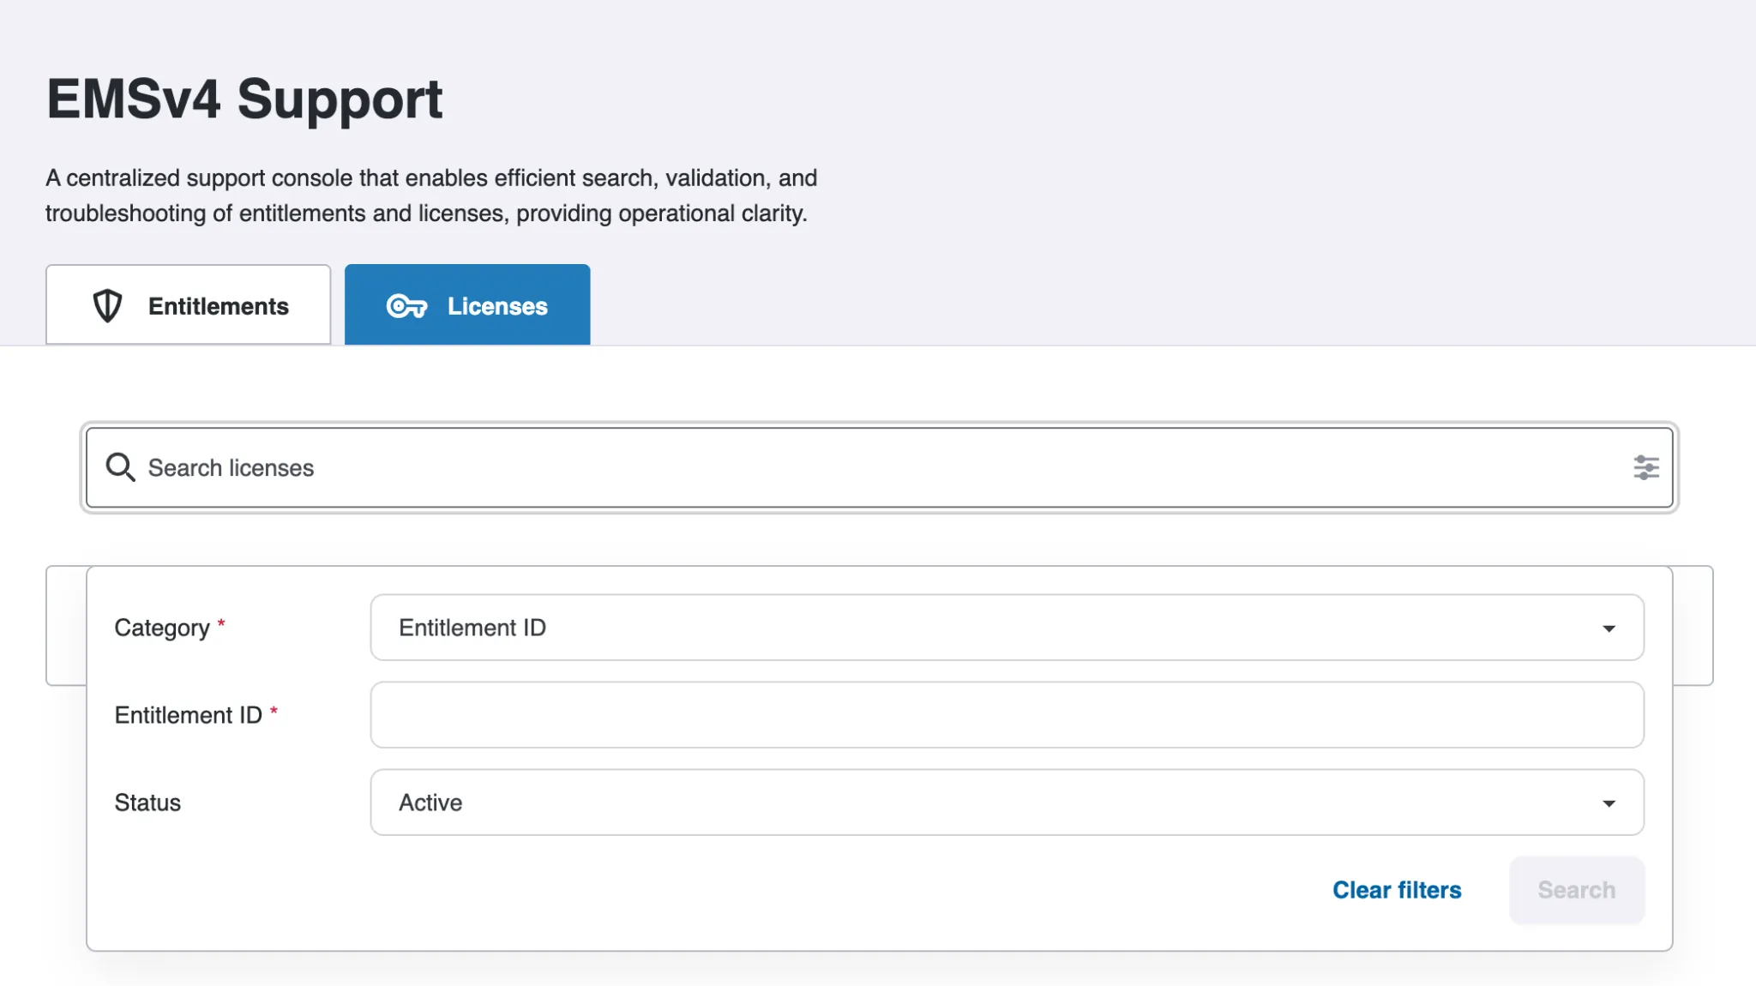Focus the Search licenses text box
Screen dimensions: 1756x986
click(879, 467)
